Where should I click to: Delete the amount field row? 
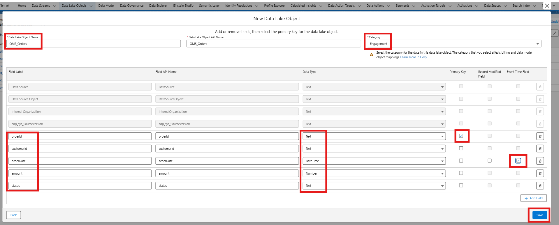click(540, 173)
